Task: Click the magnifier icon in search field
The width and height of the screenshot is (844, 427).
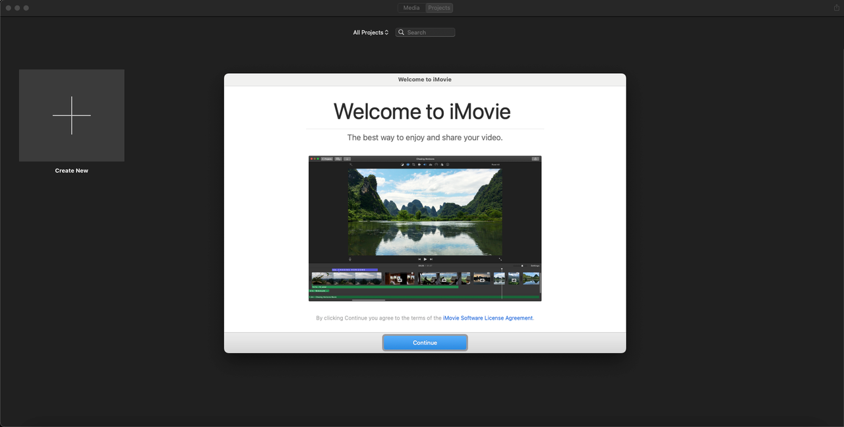Action: [x=402, y=32]
